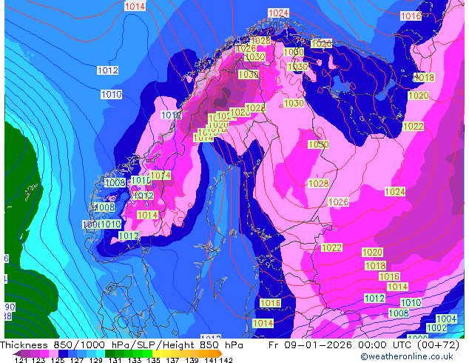Click the red 1016 label on white background
Screen dimensions: 469x363
411,16
